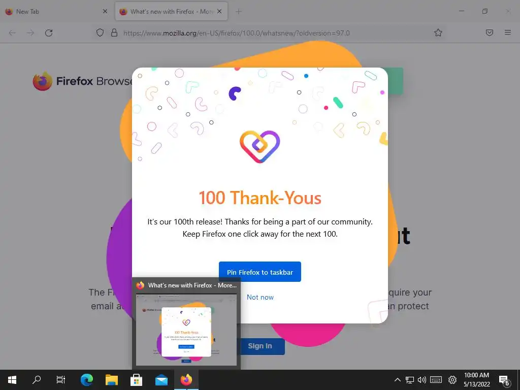Click Pin Firefox to taskbar button
Image resolution: width=520 pixels, height=390 pixels.
pyautogui.click(x=260, y=272)
